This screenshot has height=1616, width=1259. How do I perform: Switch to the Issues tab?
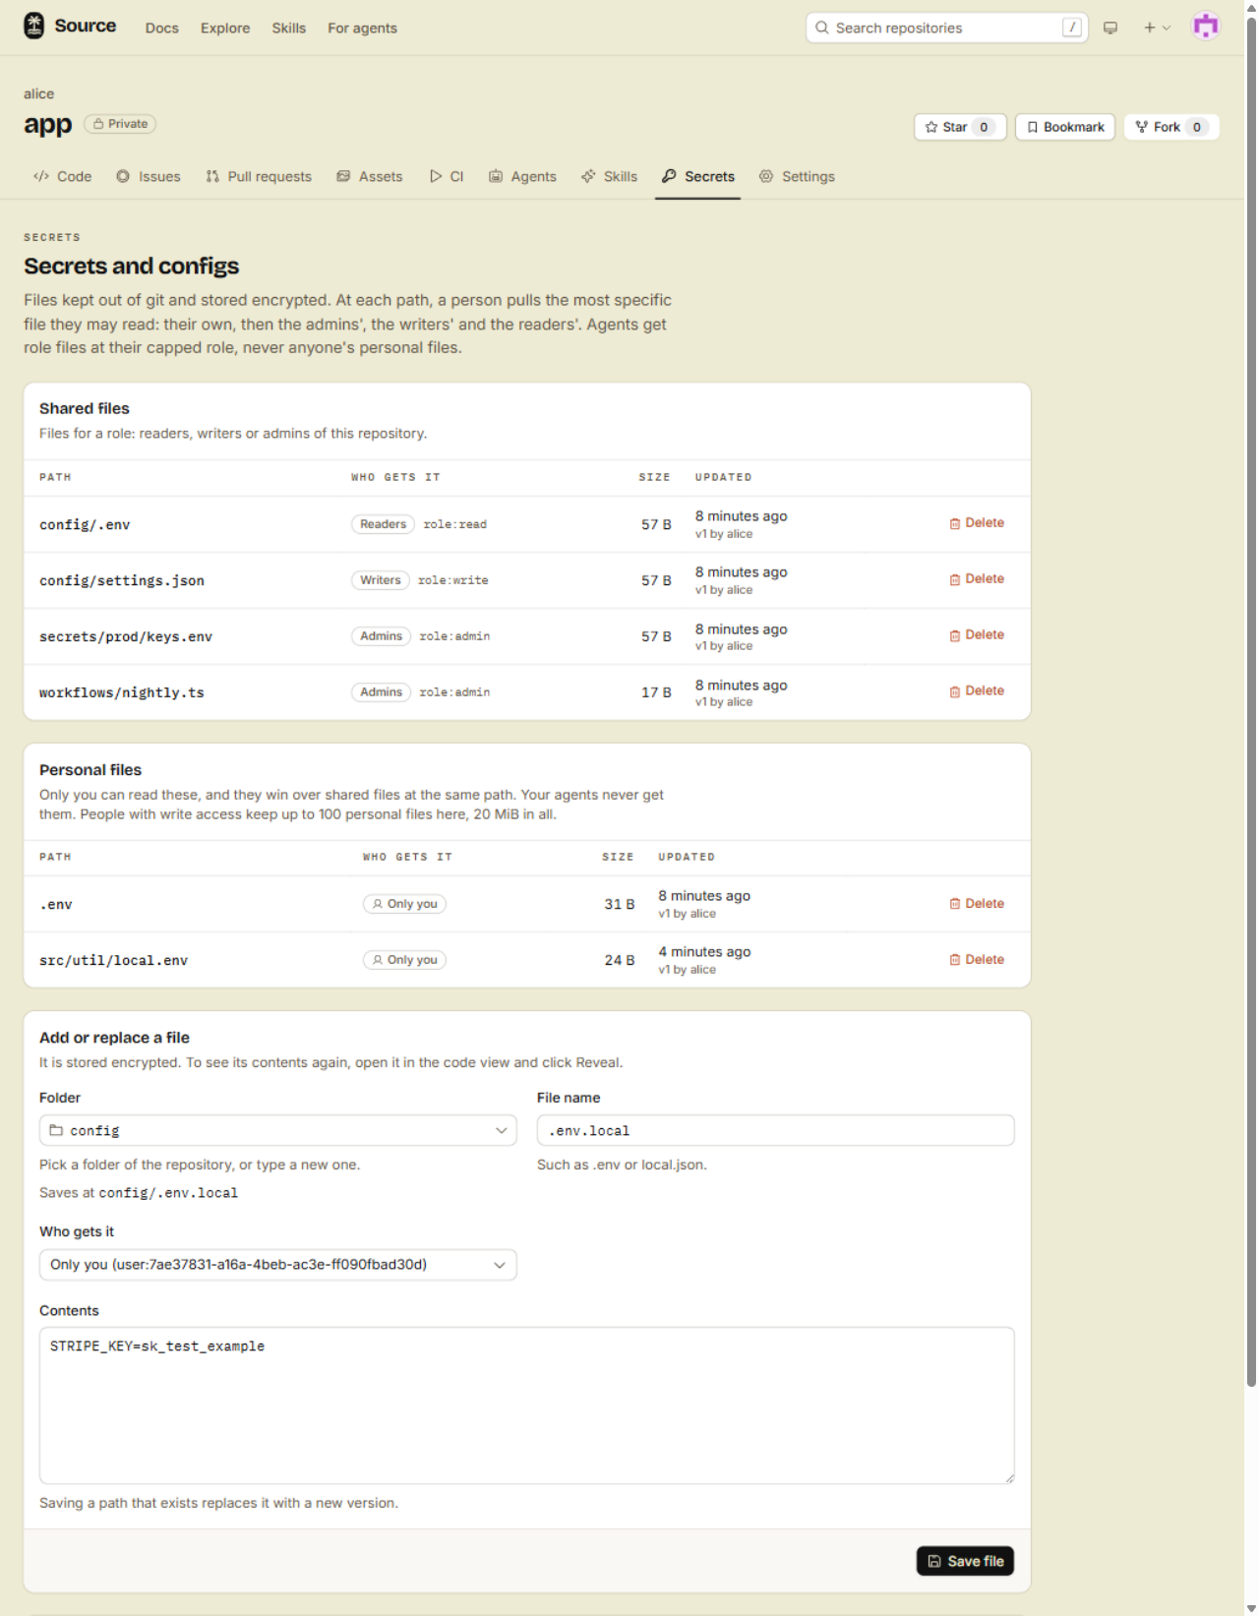pos(149,177)
